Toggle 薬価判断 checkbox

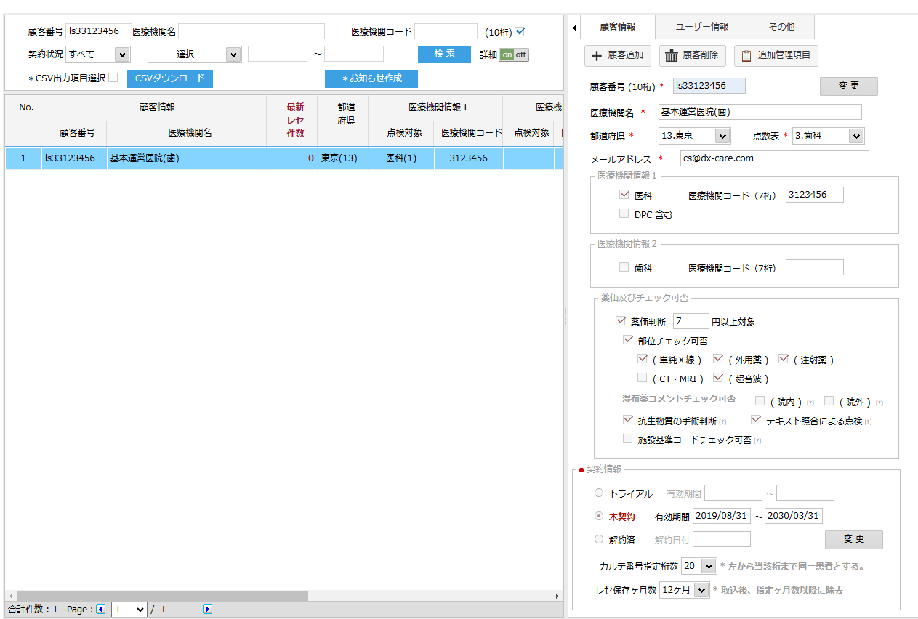coord(620,320)
